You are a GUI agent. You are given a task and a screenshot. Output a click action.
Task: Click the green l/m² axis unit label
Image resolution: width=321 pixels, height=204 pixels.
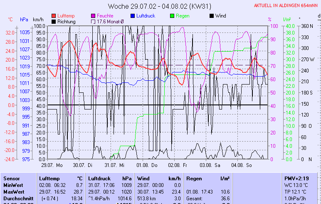coord(286,20)
